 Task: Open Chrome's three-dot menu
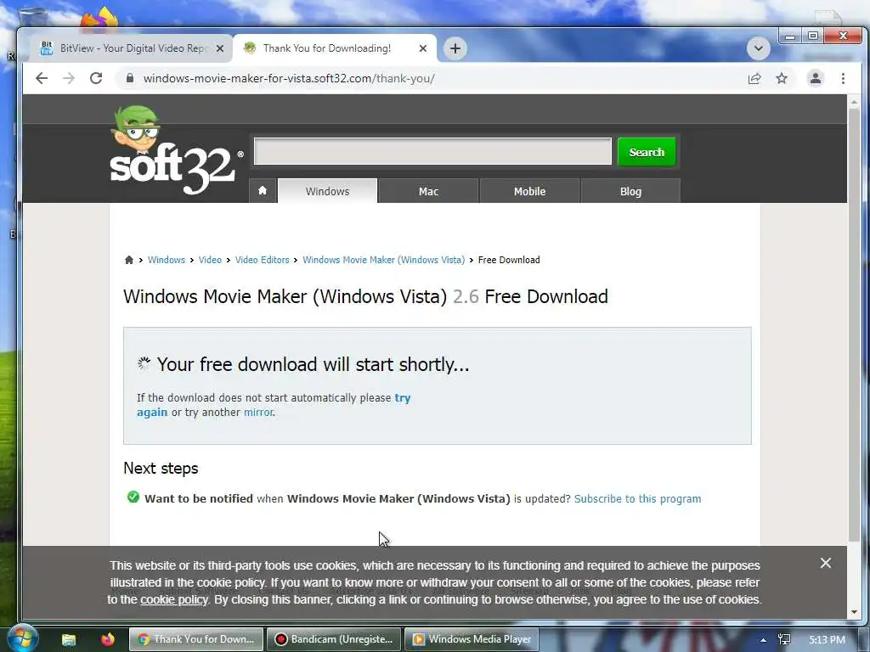843,78
